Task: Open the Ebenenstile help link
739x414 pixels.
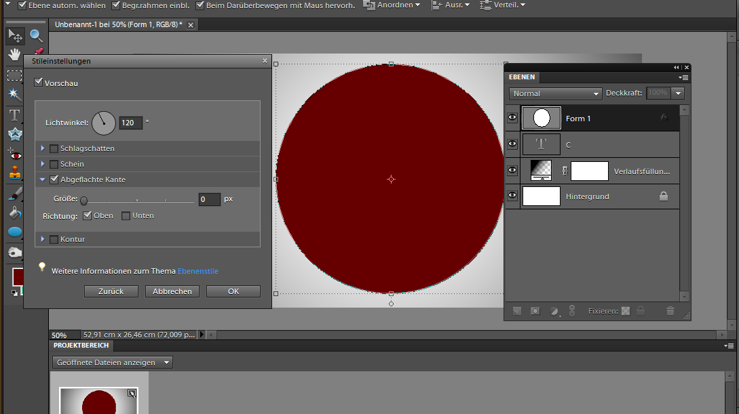Action: click(x=198, y=271)
